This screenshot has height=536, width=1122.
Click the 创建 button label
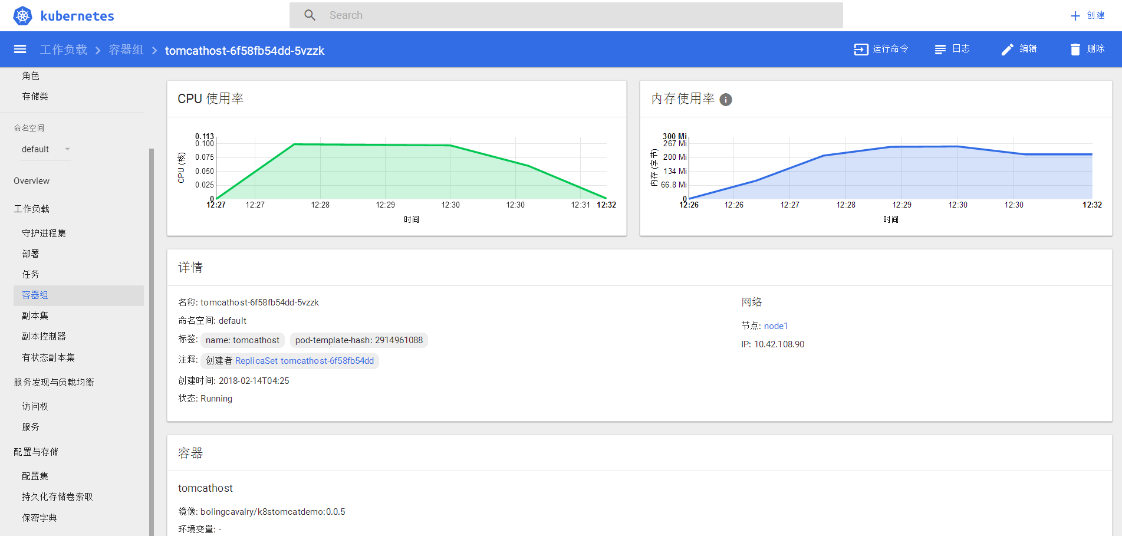[x=1095, y=15]
